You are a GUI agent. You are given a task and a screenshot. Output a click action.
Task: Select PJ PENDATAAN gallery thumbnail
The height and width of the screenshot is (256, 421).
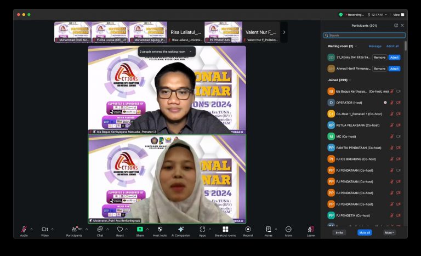pos(224,32)
